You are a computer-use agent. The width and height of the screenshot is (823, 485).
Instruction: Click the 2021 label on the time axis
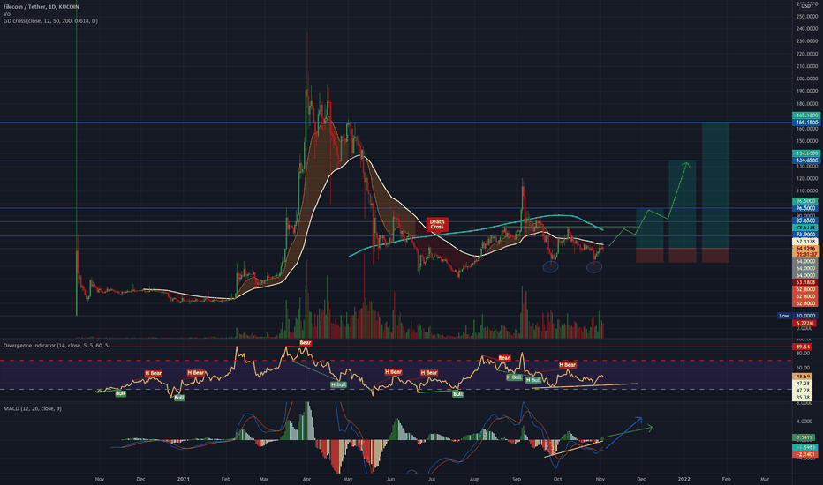coord(183,479)
